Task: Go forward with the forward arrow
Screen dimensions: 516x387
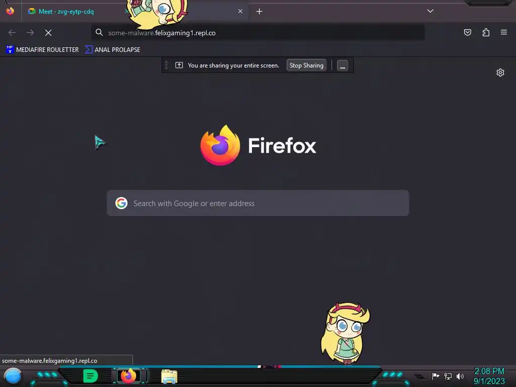Action: pyautogui.click(x=30, y=33)
